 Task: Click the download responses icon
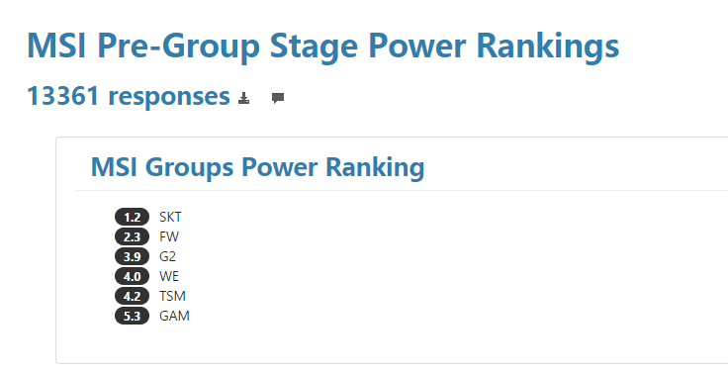coord(243,98)
